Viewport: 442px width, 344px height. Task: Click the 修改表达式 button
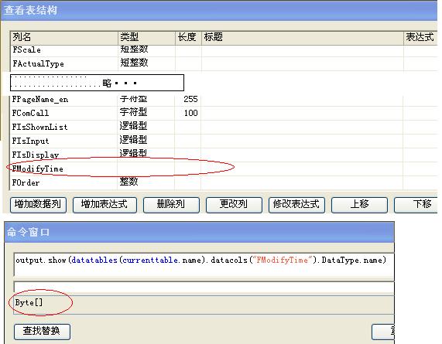click(x=296, y=205)
